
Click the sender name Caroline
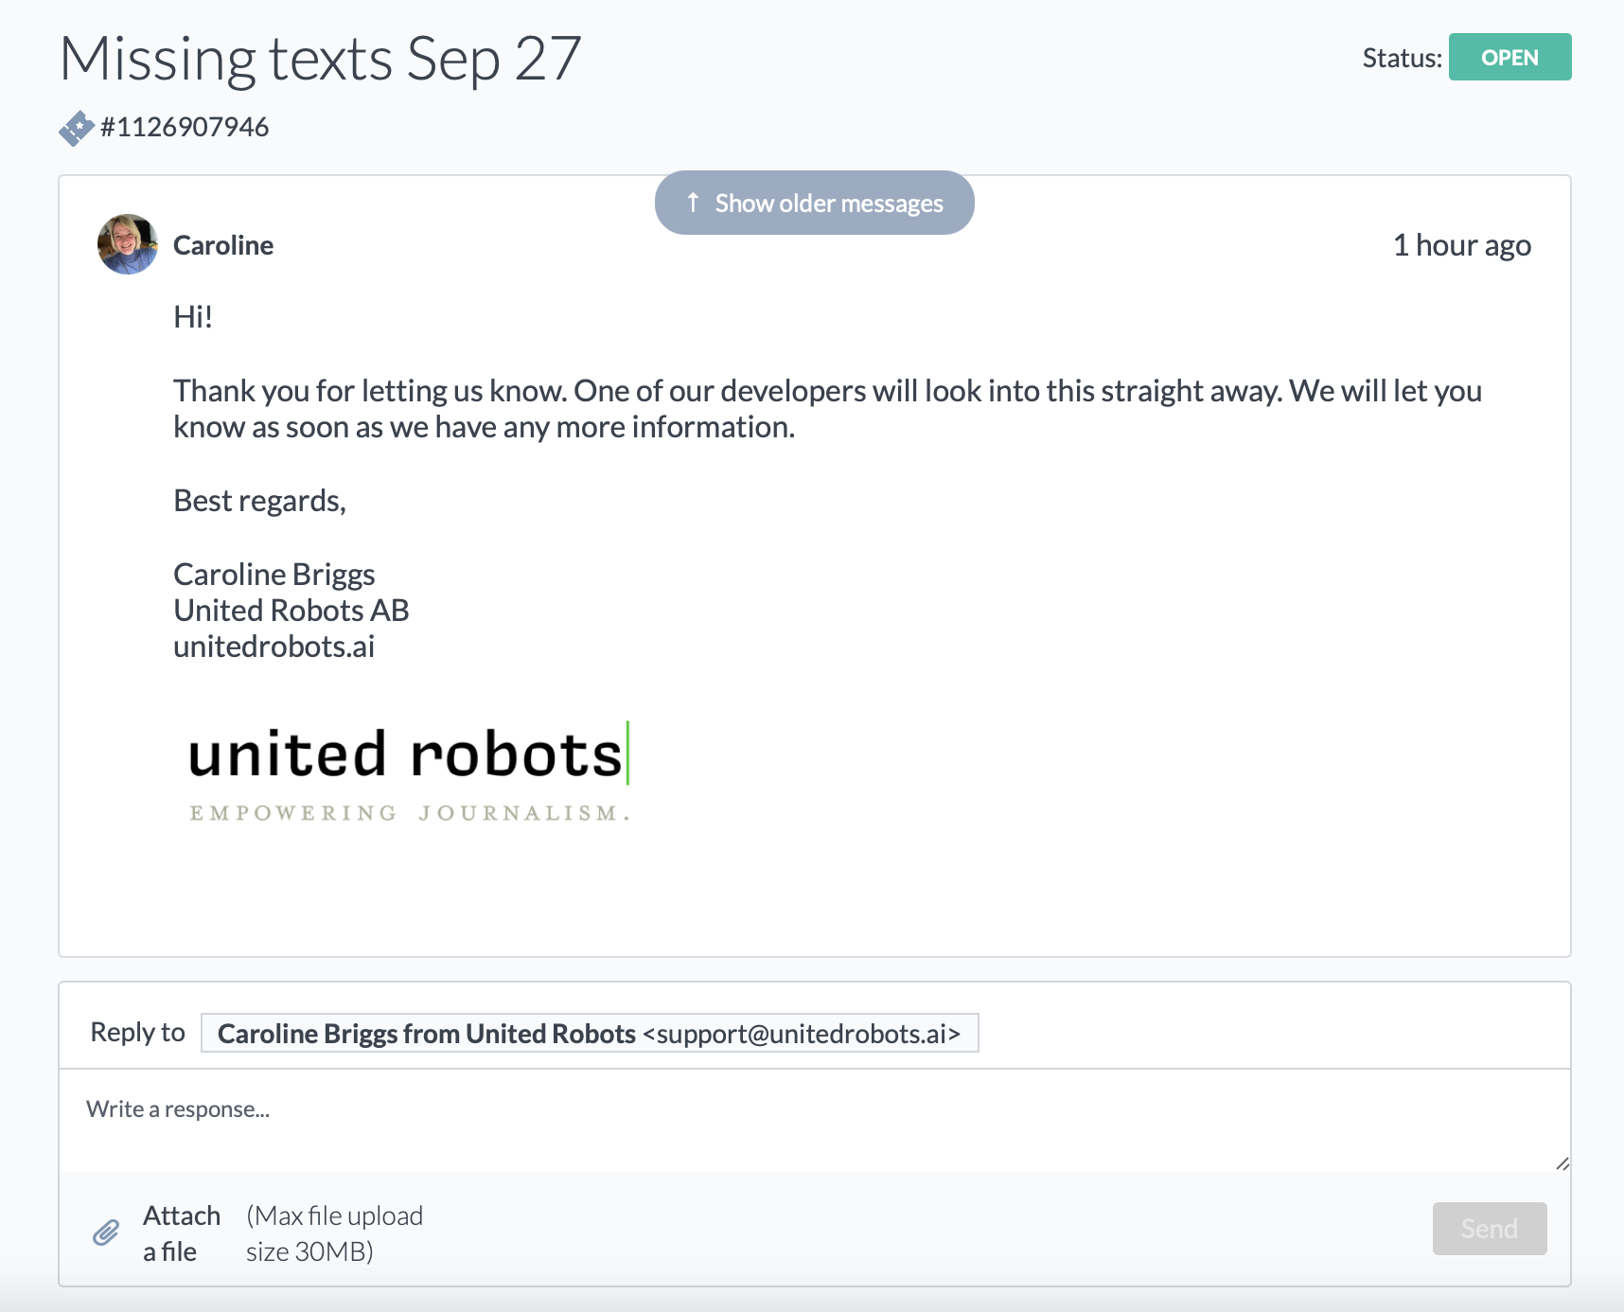223,245
